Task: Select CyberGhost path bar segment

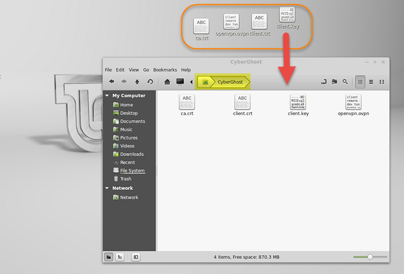Action: (x=230, y=82)
